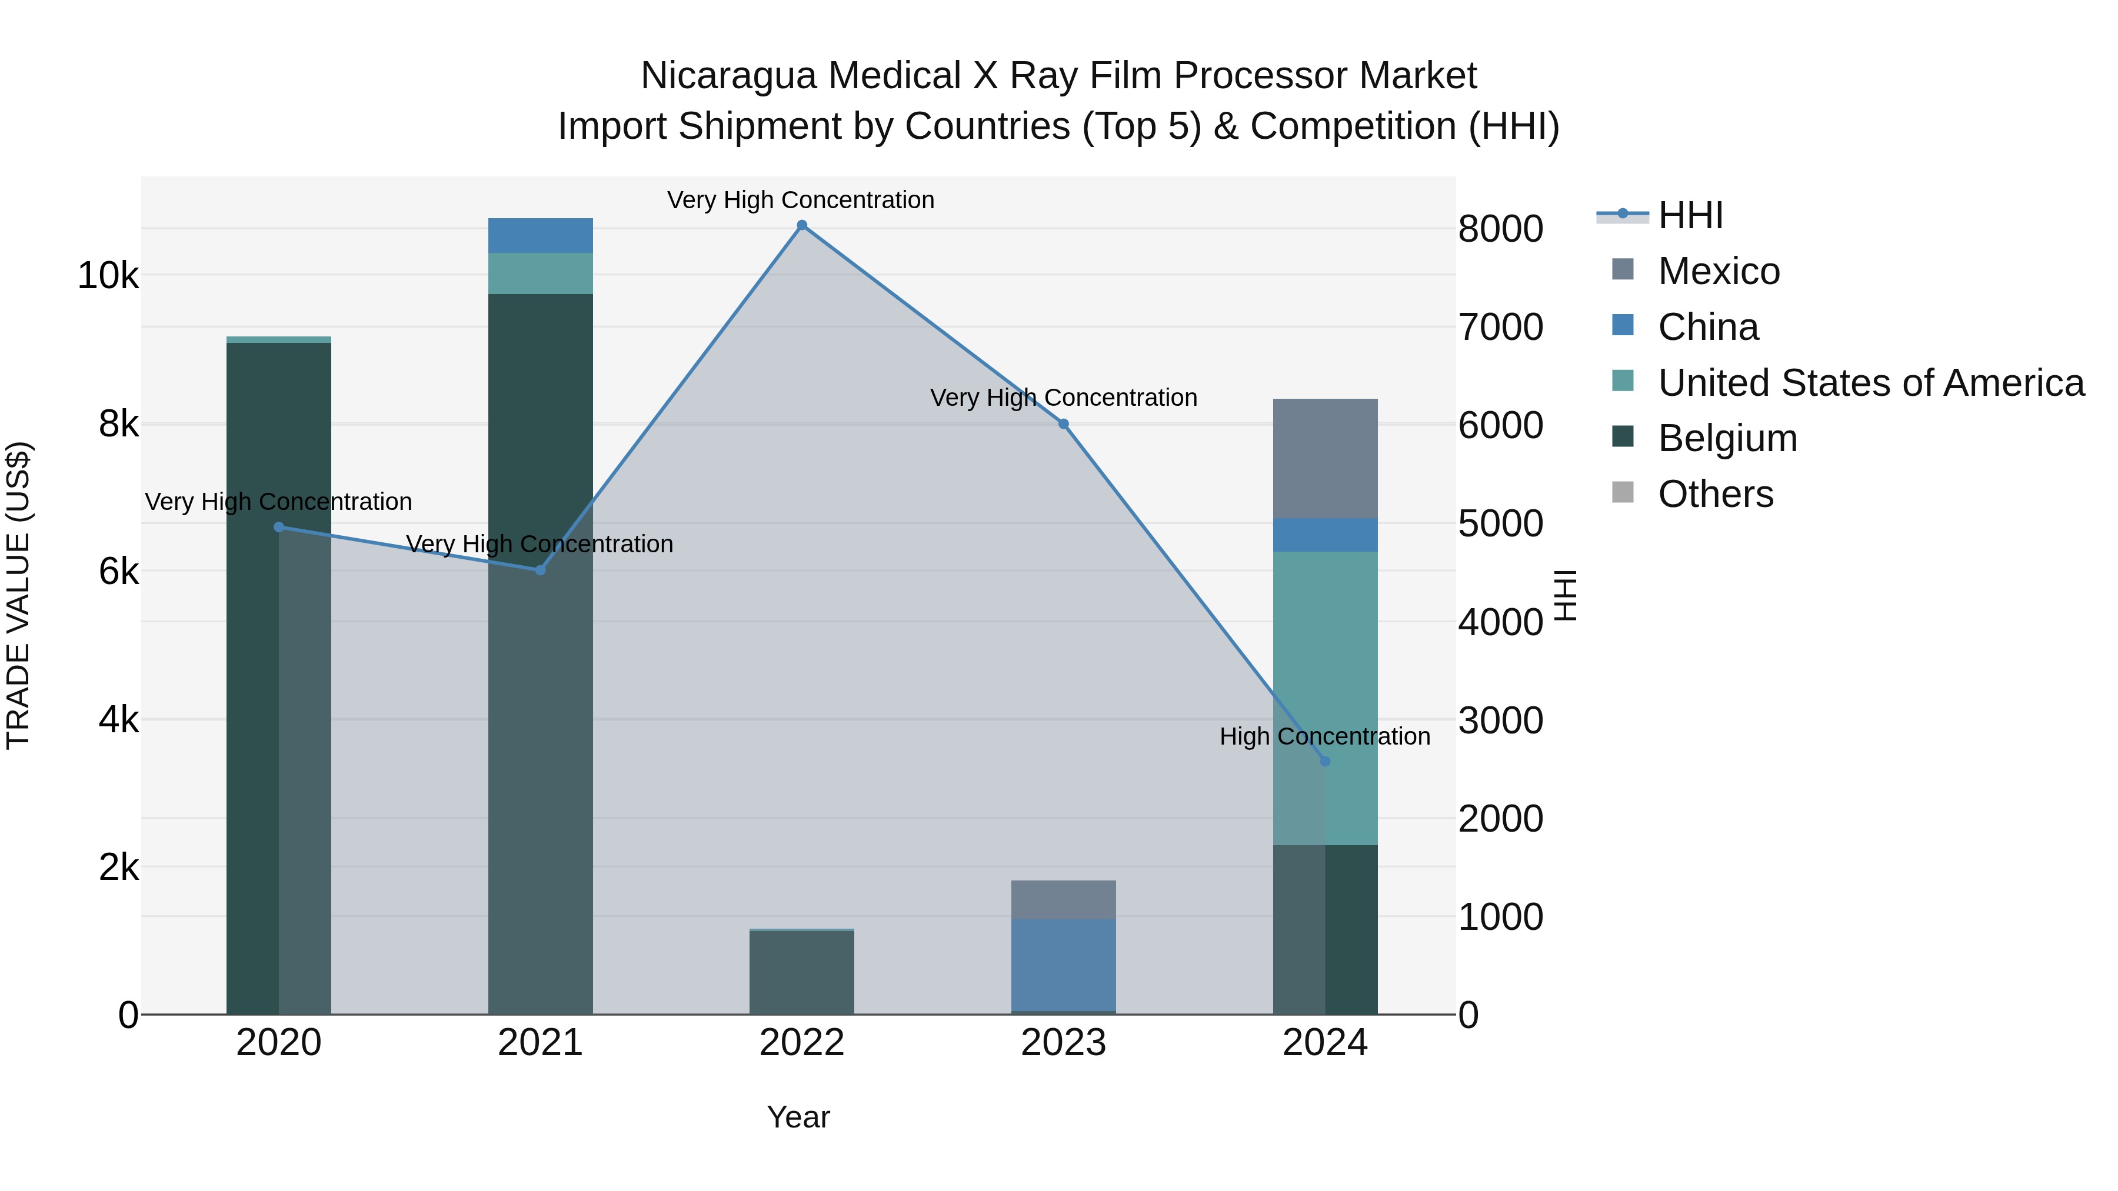Click the Mexico legend color swatch

tap(1623, 269)
